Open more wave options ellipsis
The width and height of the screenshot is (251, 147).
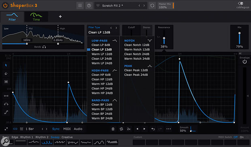(x=168, y=129)
